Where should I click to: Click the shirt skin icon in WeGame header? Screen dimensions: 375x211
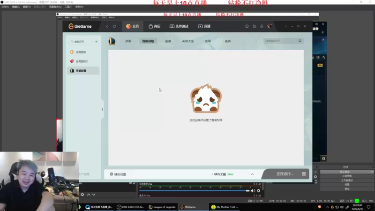247,26
